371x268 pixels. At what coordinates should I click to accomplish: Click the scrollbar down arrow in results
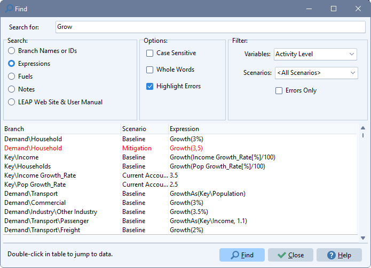(363, 238)
